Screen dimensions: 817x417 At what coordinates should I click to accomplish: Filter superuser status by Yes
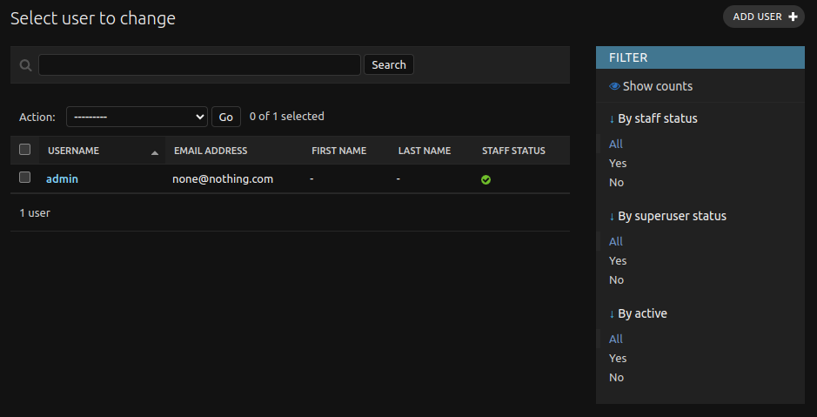click(618, 260)
